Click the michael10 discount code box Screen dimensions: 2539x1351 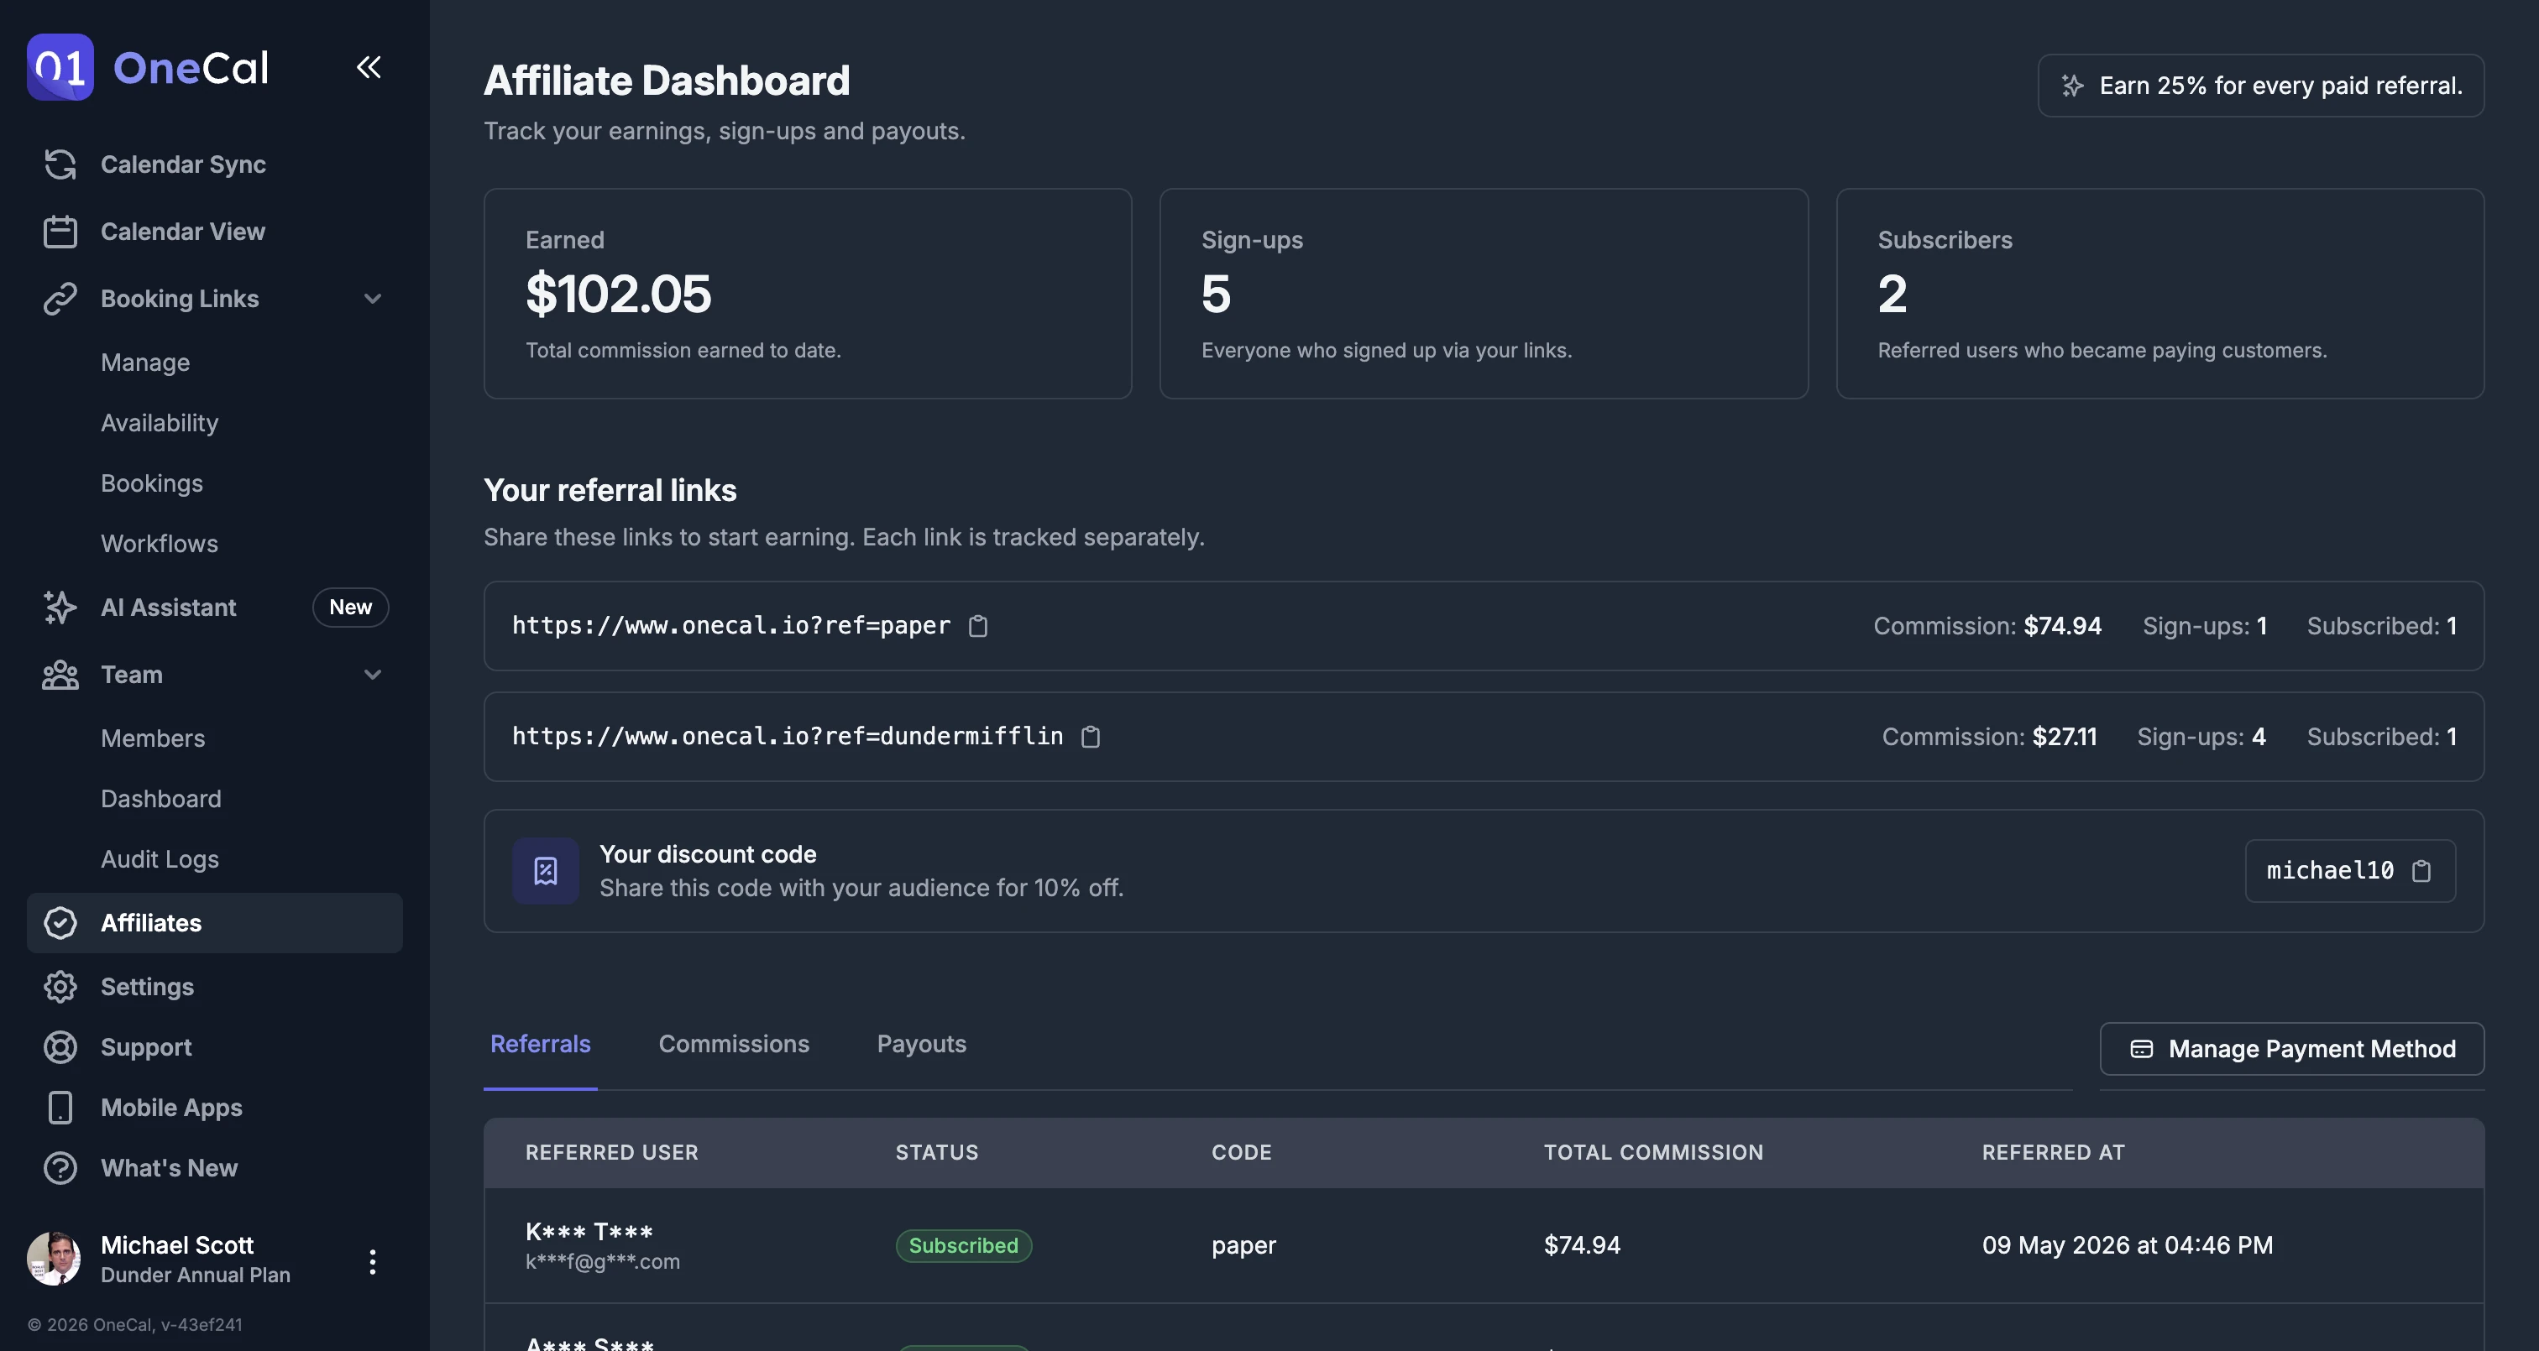[x=2351, y=871]
